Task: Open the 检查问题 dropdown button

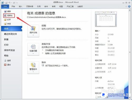Action: [x=33, y=49]
